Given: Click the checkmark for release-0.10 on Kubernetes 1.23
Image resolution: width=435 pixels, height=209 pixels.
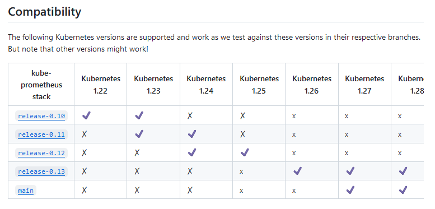Looking at the screenshot, I should pyautogui.click(x=139, y=115).
